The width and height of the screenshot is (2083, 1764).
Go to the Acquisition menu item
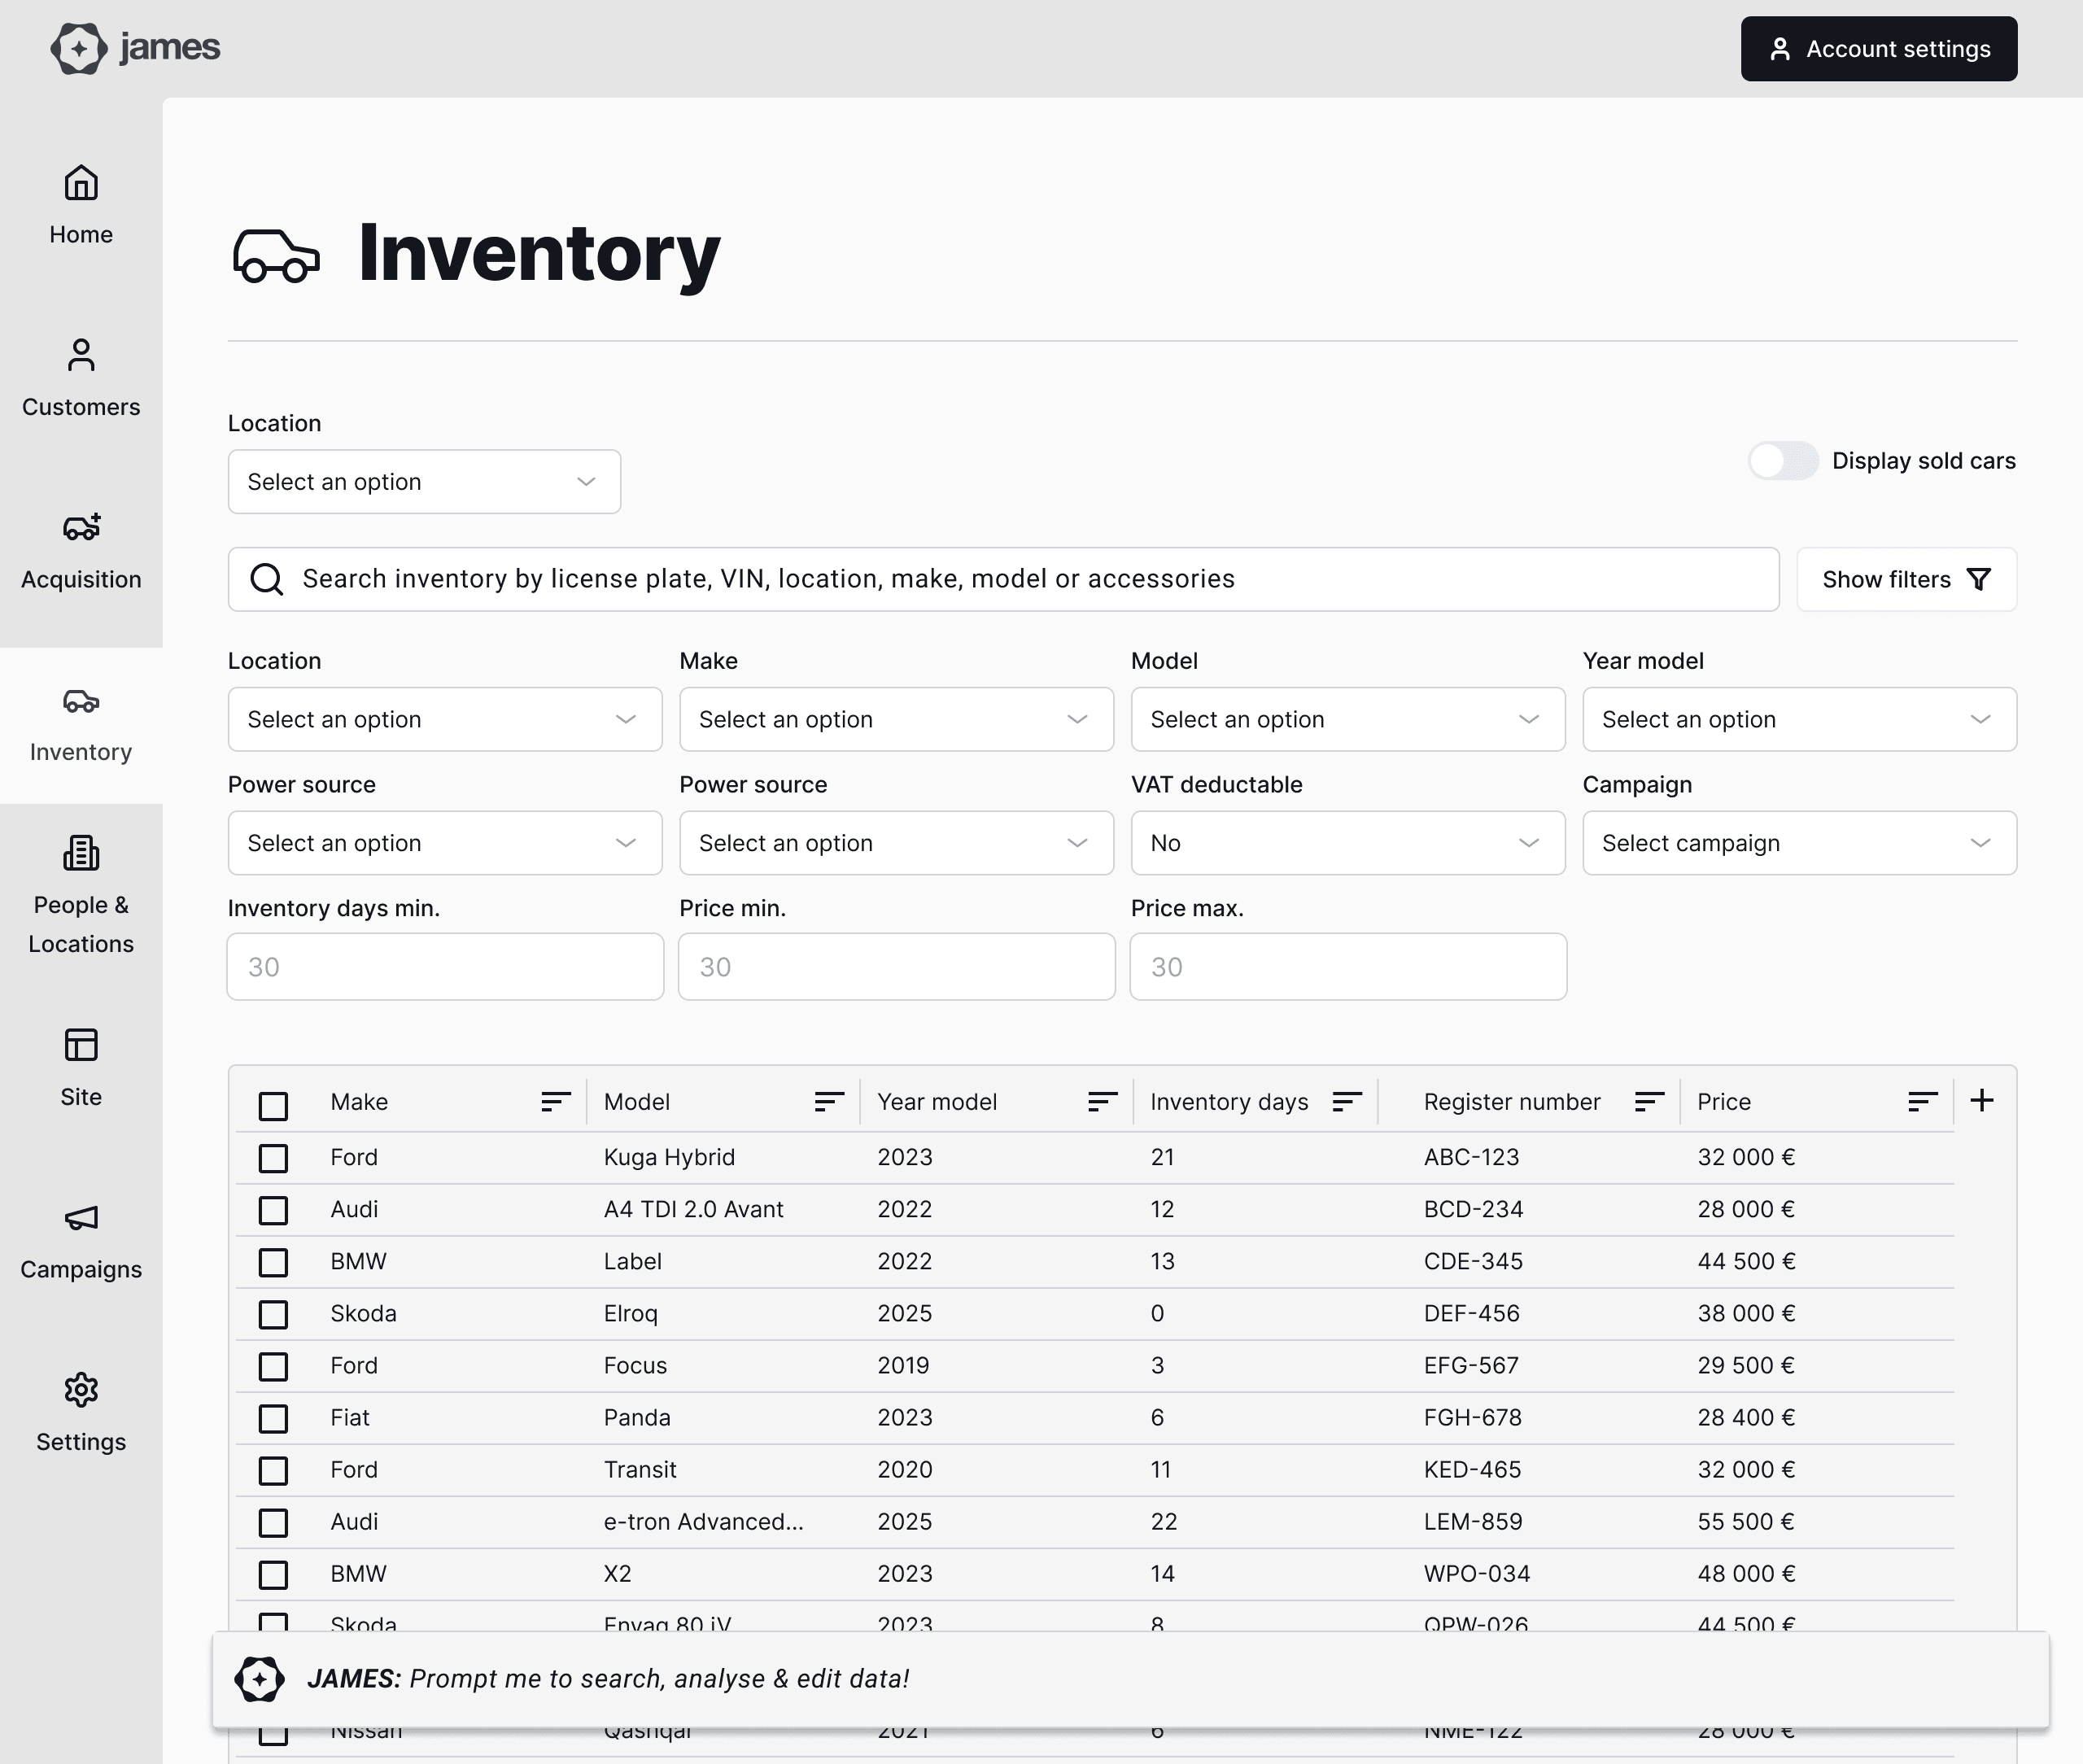(x=81, y=551)
